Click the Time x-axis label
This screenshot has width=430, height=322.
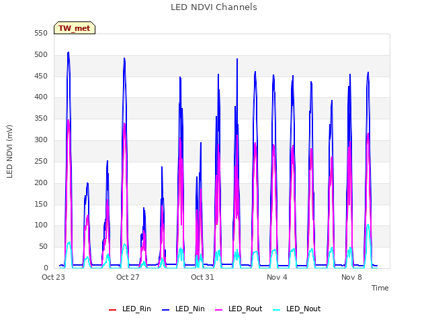[380, 288]
